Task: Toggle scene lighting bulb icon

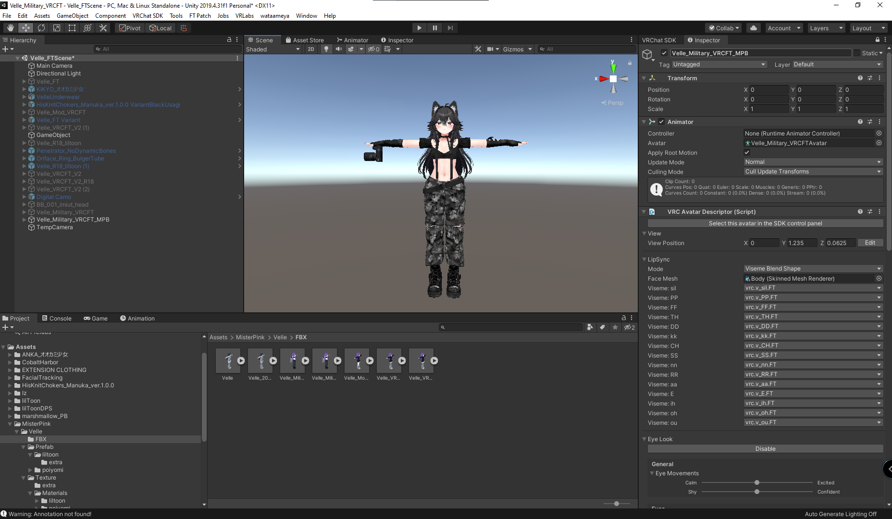Action: tap(326, 49)
